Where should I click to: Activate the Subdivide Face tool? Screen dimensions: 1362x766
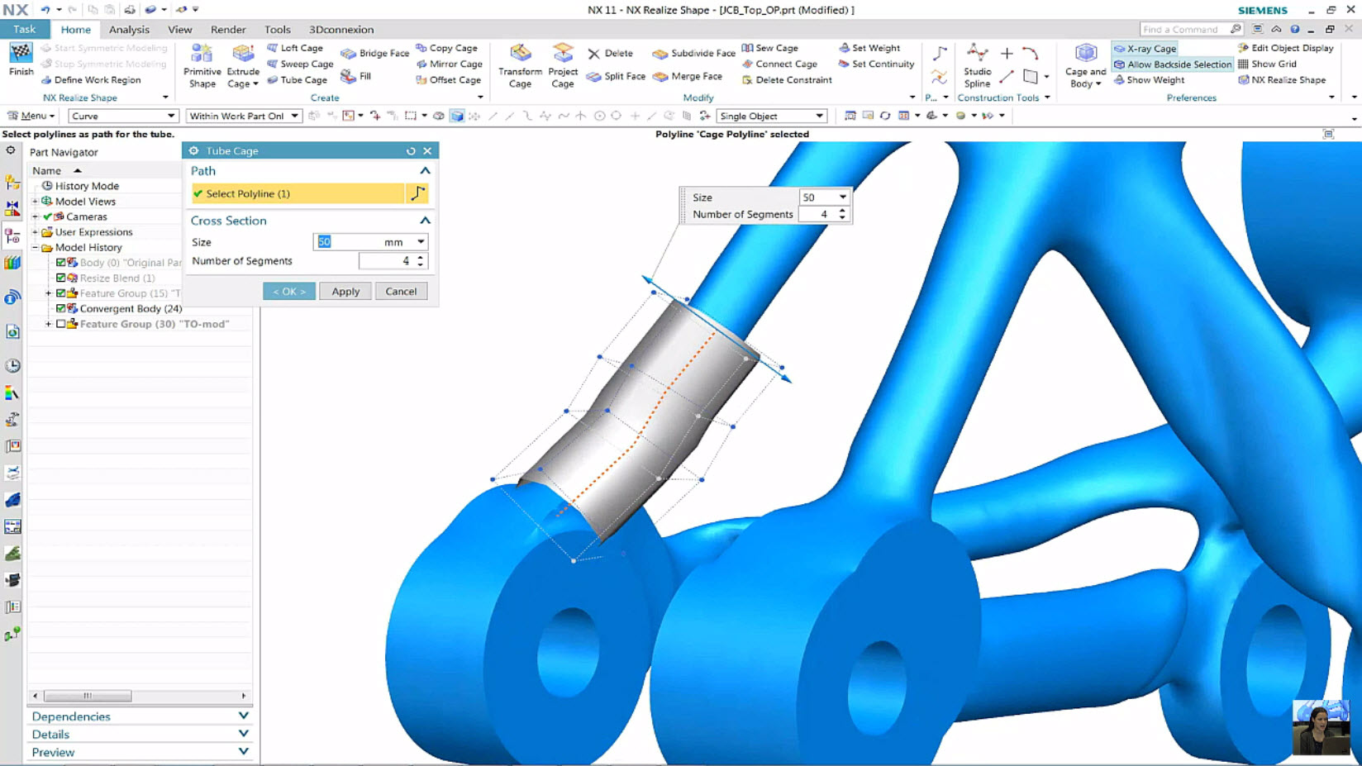click(x=693, y=52)
